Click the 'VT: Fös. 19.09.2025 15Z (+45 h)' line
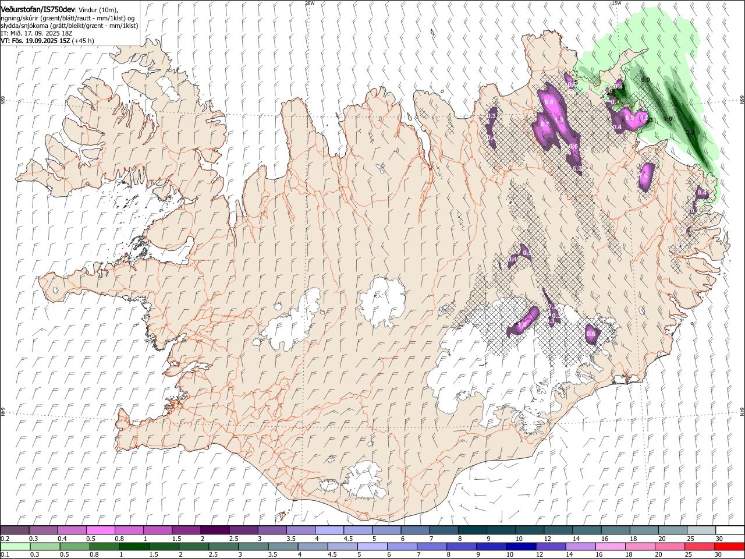The width and height of the screenshot is (745, 559). tap(47, 41)
